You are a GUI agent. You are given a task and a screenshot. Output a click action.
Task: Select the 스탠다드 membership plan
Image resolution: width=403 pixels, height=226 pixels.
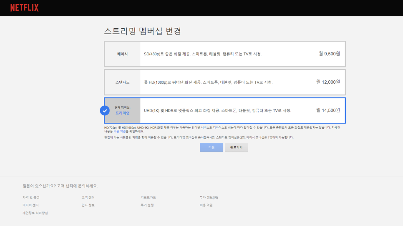(224, 82)
